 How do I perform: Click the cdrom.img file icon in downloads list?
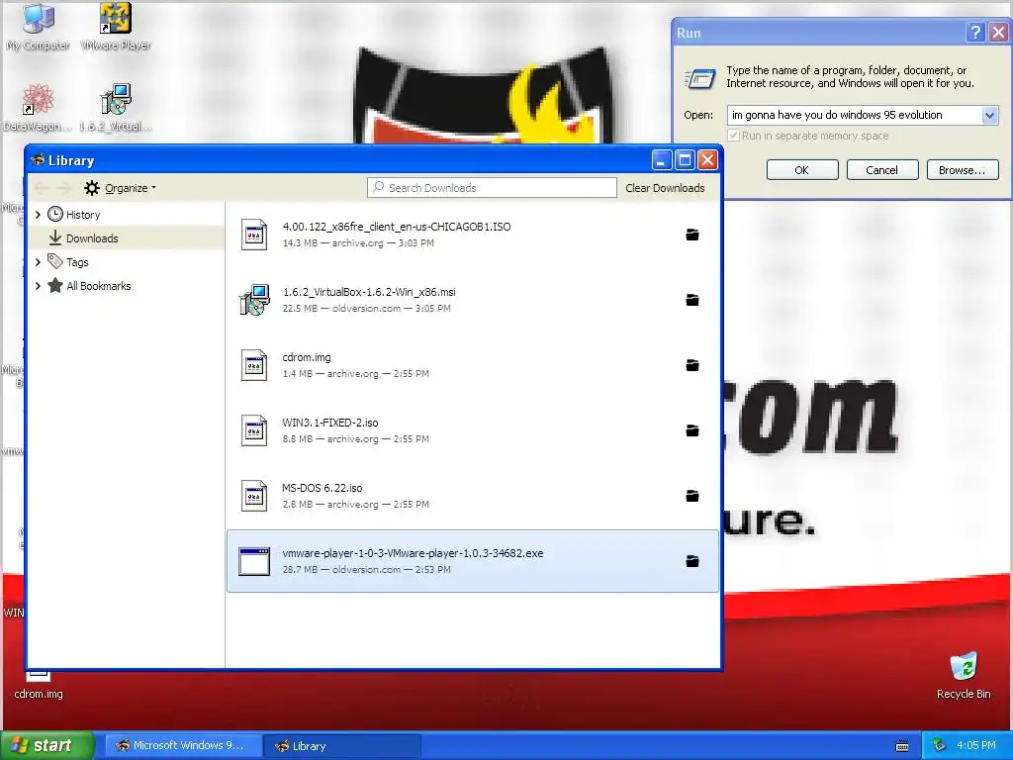(254, 365)
